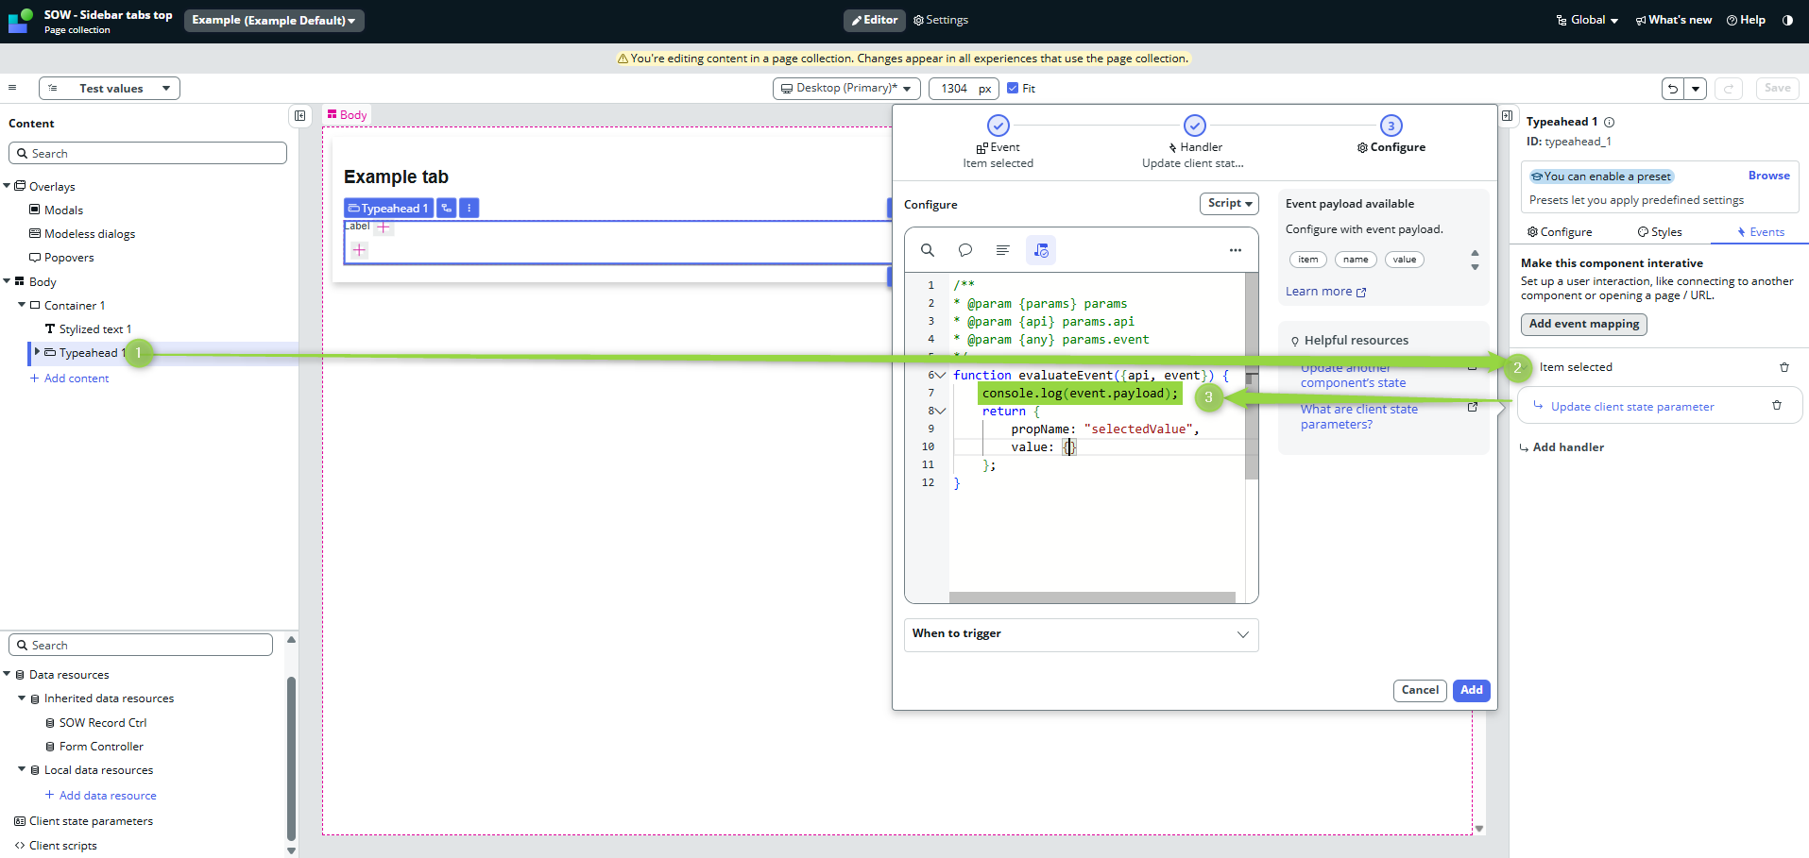The width and height of the screenshot is (1809, 858).
Task: Expand the When to trigger section
Action: [x=1081, y=634]
